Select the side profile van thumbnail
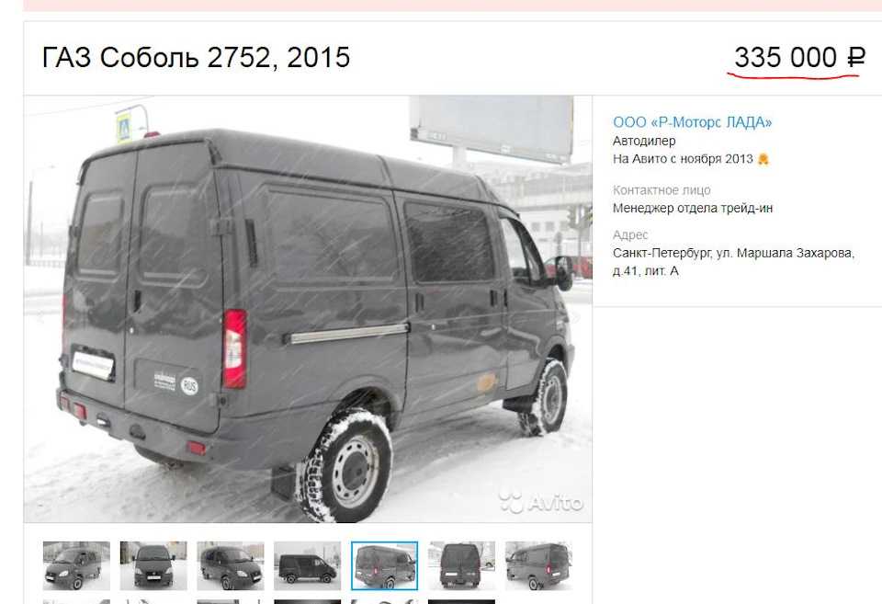 [x=308, y=565]
